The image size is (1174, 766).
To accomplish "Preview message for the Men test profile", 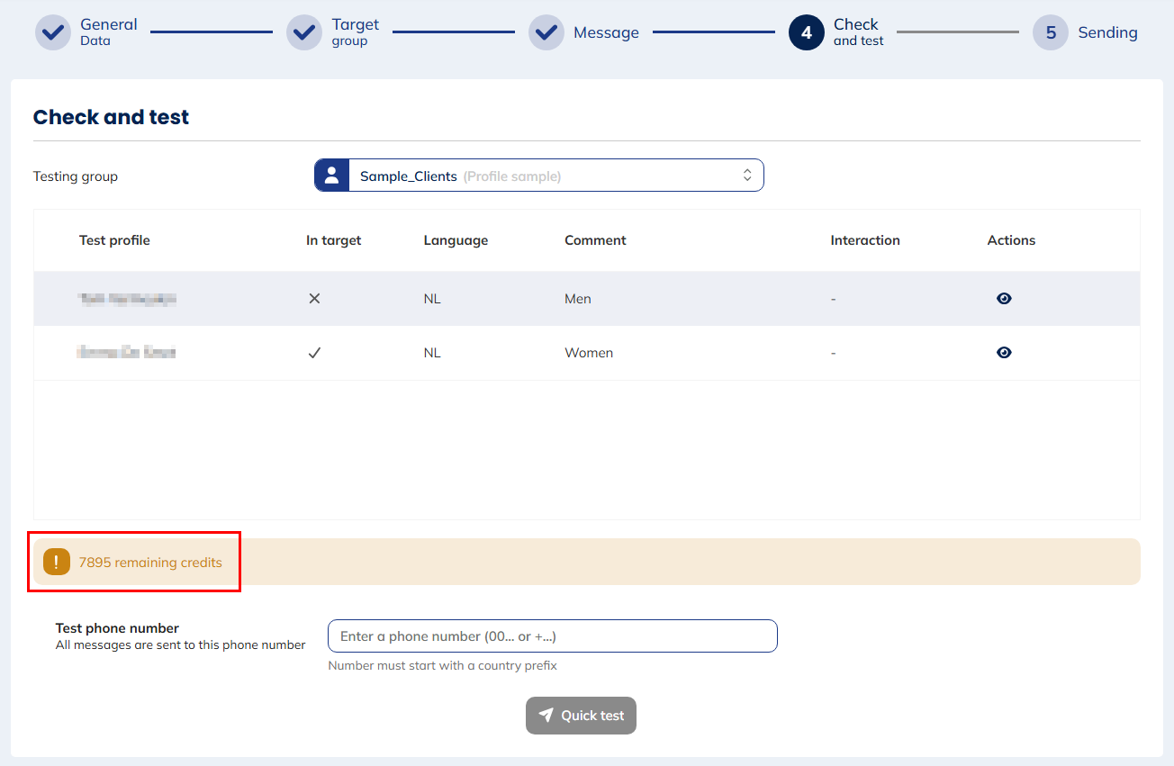I will point(1004,299).
